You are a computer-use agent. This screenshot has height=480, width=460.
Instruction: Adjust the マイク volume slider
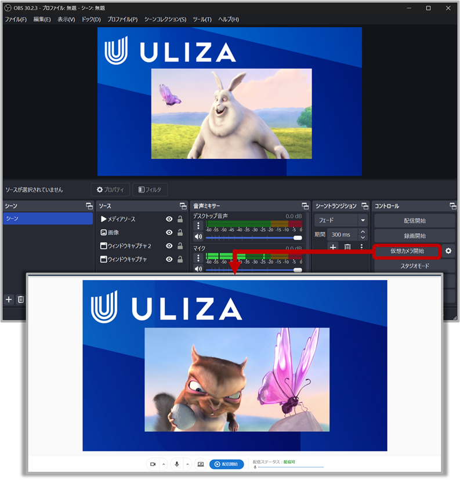[254, 270]
